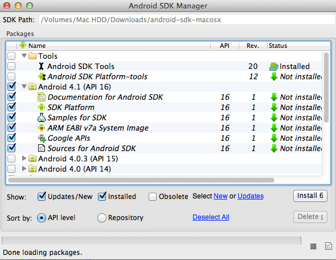The width and height of the screenshot is (336, 260).
Task: Collapse the Android 4.1 (API 16) group
Action: (24, 87)
